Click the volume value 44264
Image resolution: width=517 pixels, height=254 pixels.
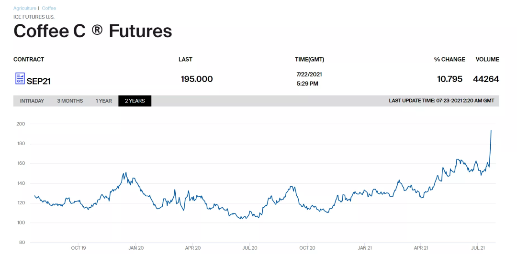[486, 79]
